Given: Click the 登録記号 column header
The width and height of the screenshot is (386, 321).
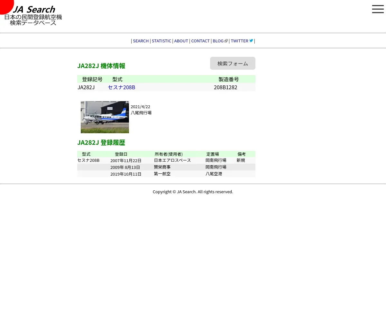Looking at the screenshot, I should click(92, 79).
